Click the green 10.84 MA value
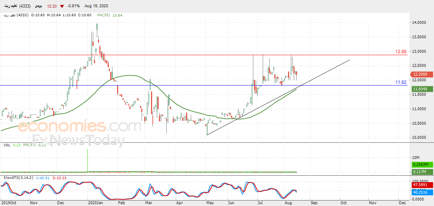434x206 pixels. tap(117, 15)
